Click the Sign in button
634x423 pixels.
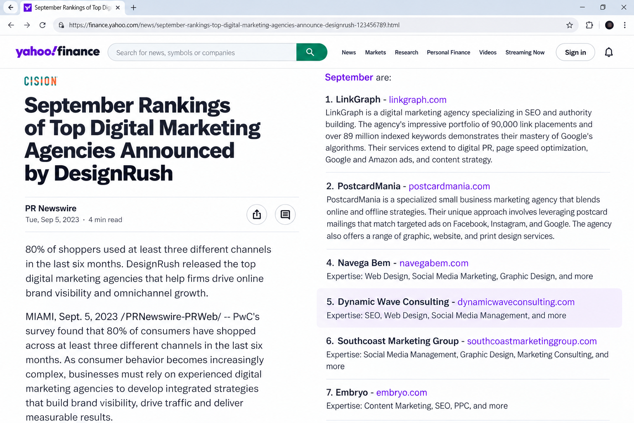pos(575,52)
